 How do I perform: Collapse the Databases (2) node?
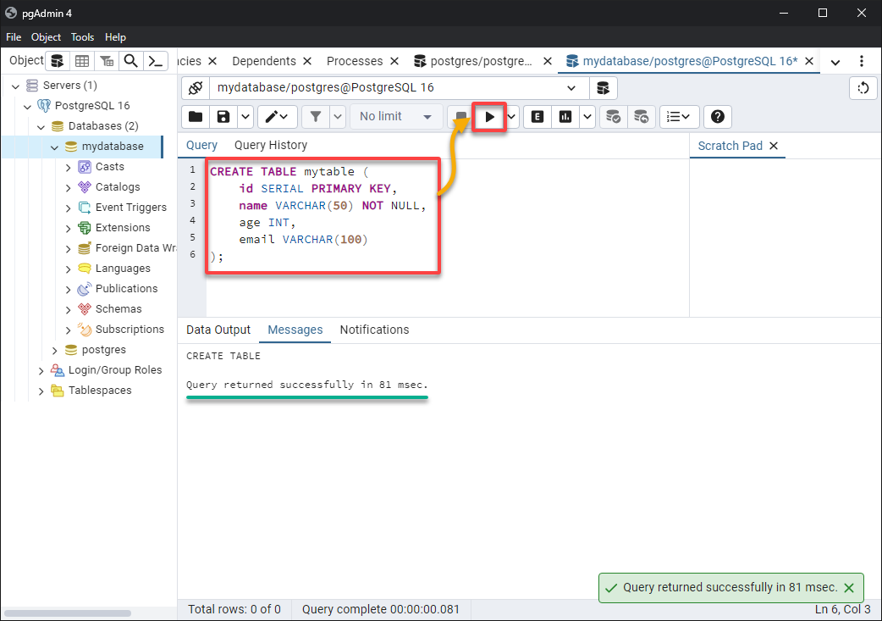coord(41,127)
